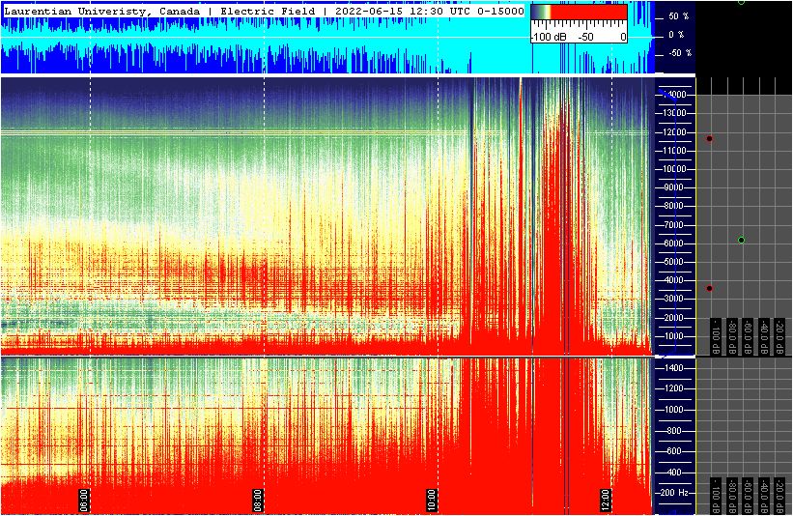Select the red dot near 11500 Hz

[x=710, y=139]
